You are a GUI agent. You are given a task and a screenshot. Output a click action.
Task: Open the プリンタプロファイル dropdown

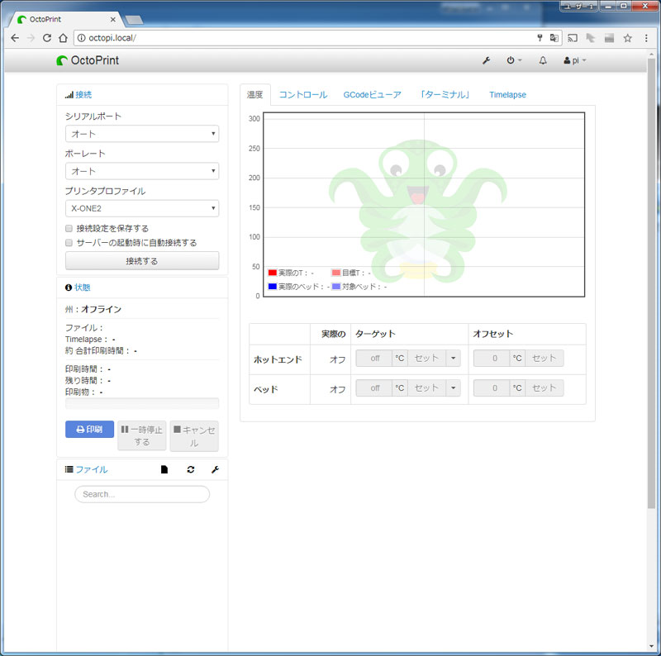point(142,208)
